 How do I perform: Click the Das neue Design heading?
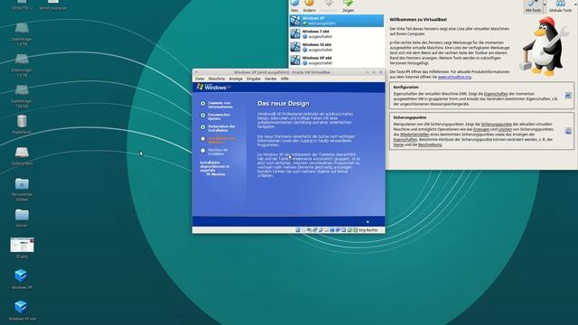click(284, 104)
